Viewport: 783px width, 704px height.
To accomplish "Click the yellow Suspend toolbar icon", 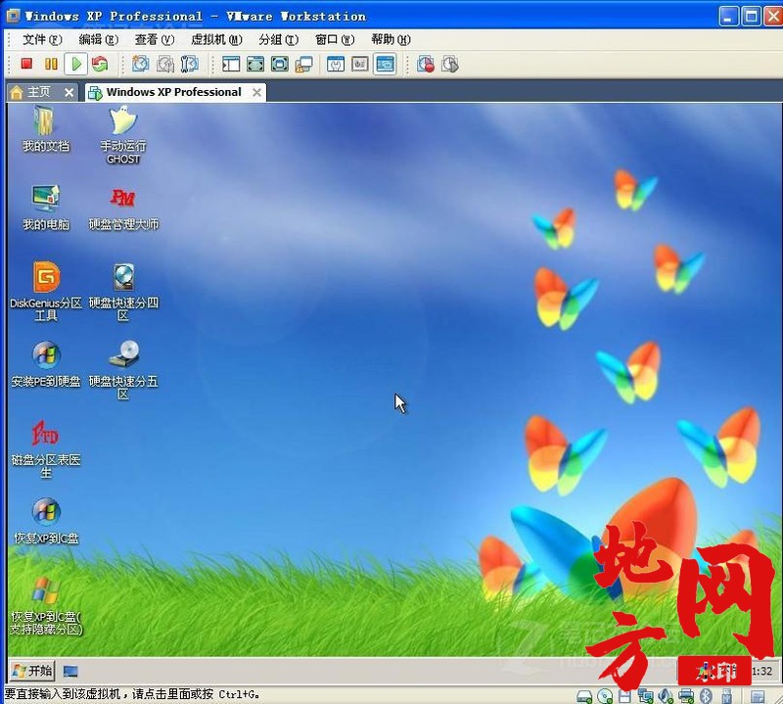I will tap(51, 64).
